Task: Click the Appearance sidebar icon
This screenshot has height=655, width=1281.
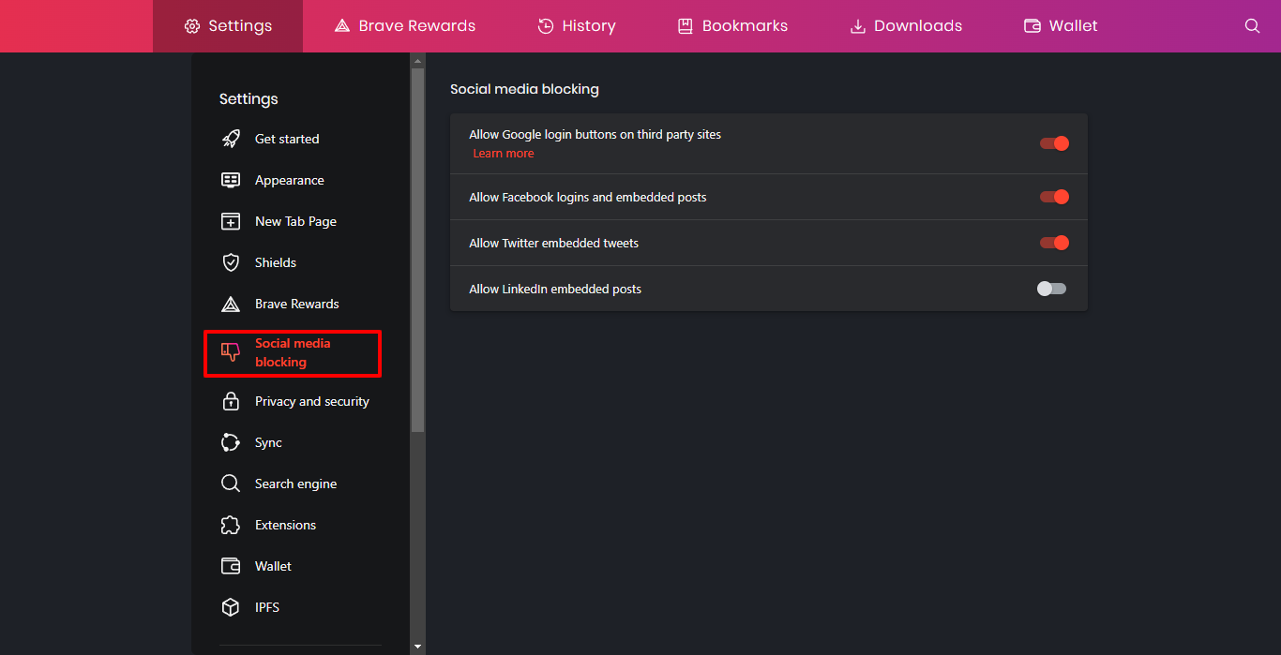Action: click(231, 179)
